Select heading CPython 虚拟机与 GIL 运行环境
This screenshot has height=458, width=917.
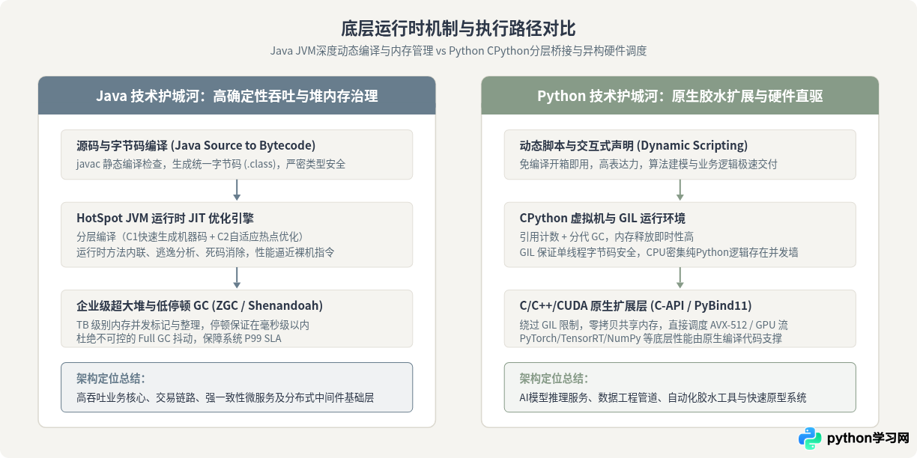point(602,218)
